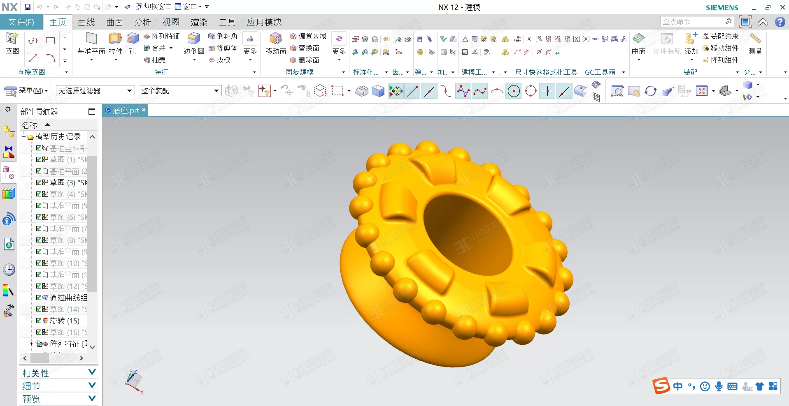
Task: Expand the 特征 group options arrow
Action: point(254,72)
